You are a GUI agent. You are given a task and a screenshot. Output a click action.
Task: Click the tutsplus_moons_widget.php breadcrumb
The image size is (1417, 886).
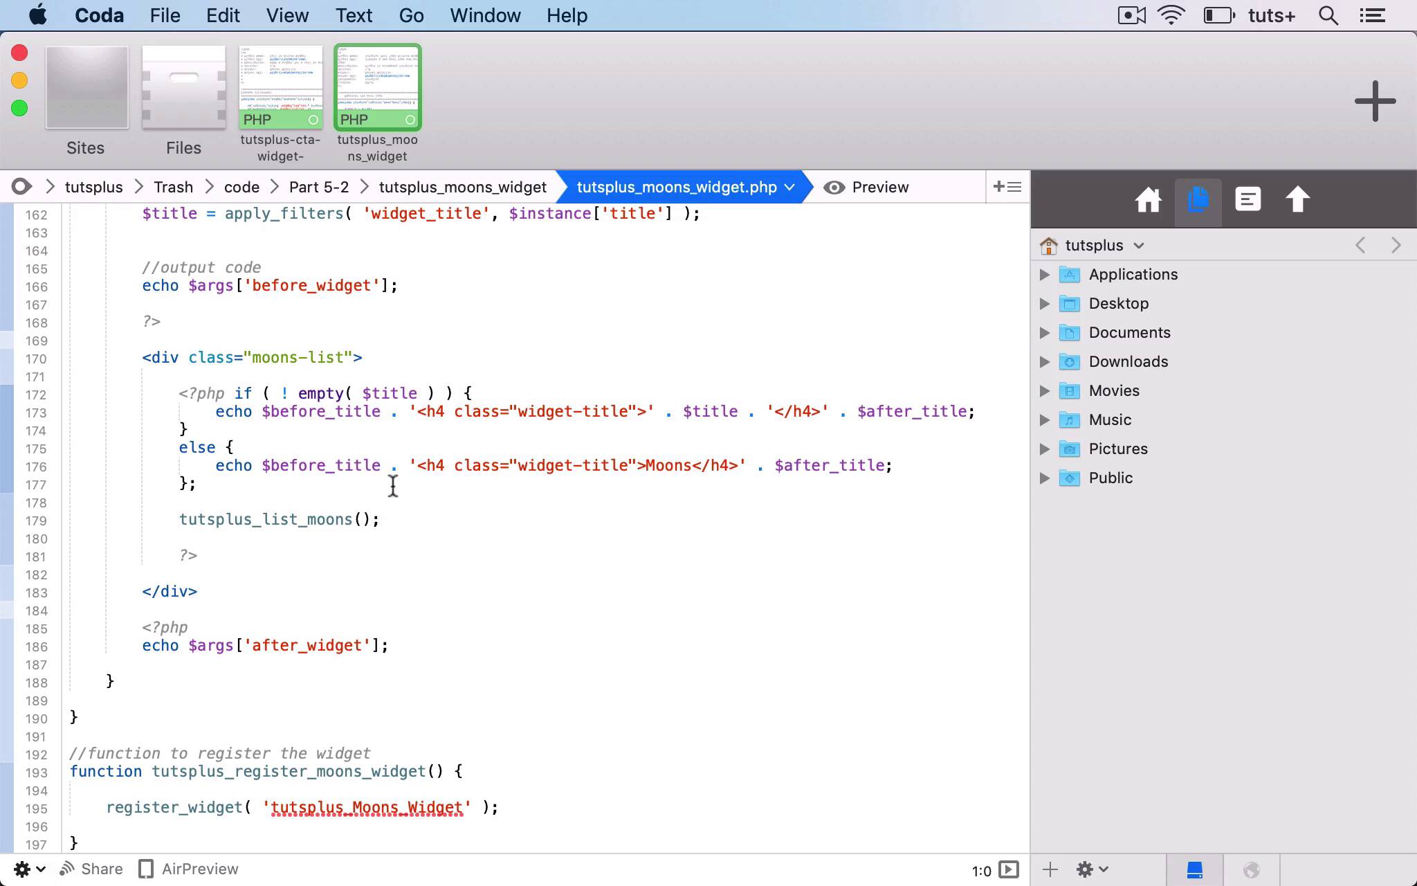point(677,188)
